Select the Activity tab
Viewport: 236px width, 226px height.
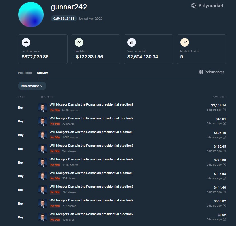(x=42, y=73)
